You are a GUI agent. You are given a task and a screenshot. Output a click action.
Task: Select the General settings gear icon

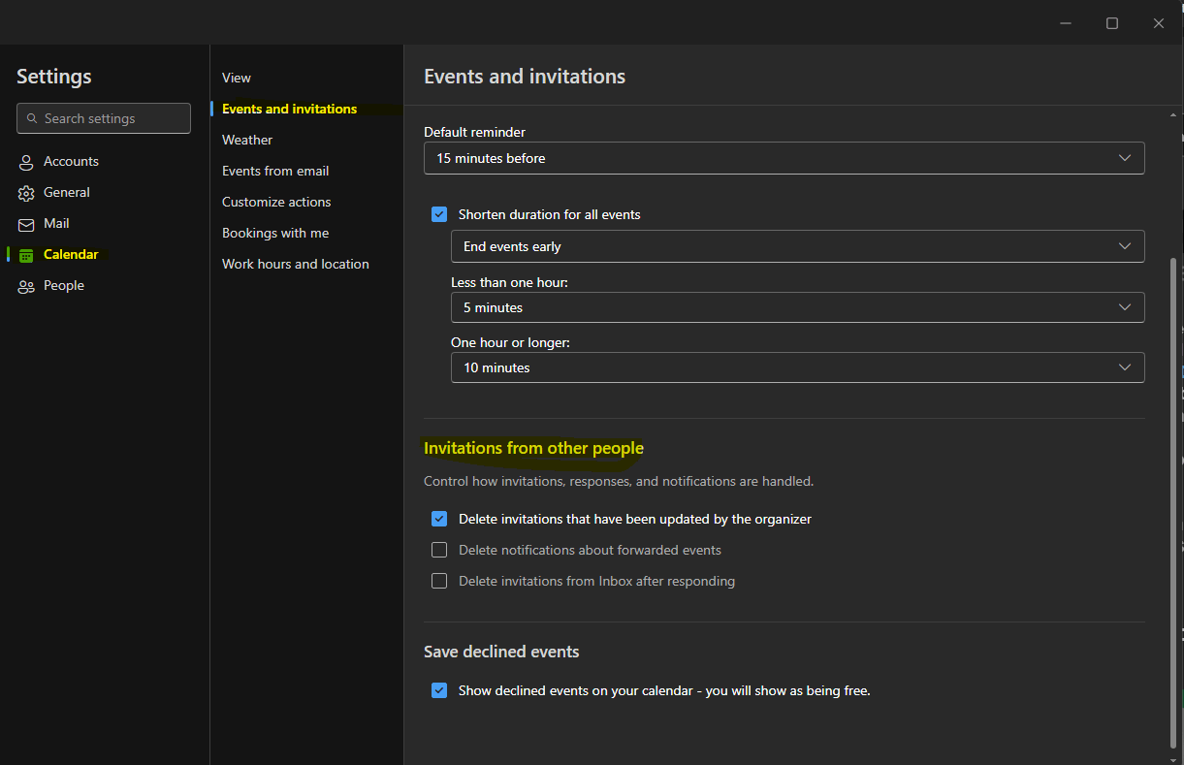pyautogui.click(x=25, y=192)
